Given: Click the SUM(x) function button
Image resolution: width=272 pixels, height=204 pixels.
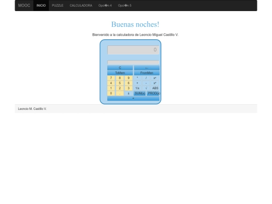Looking at the screenshot, I should click(x=140, y=93).
